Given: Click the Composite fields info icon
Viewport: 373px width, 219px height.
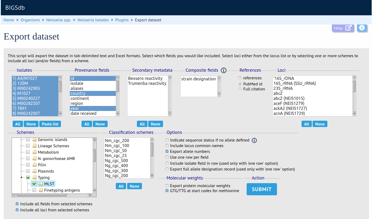Looking at the screenshot, I should pyautogui.click(x=224, y=70).
